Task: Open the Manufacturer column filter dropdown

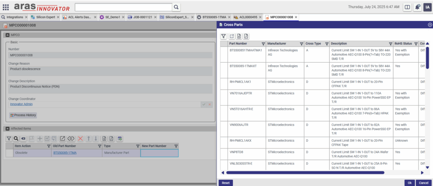Action: [301, 44]
